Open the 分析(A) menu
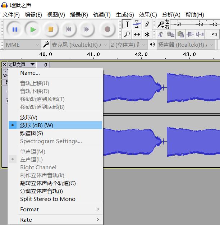This screenshot has height=225, width=220. 171,15
